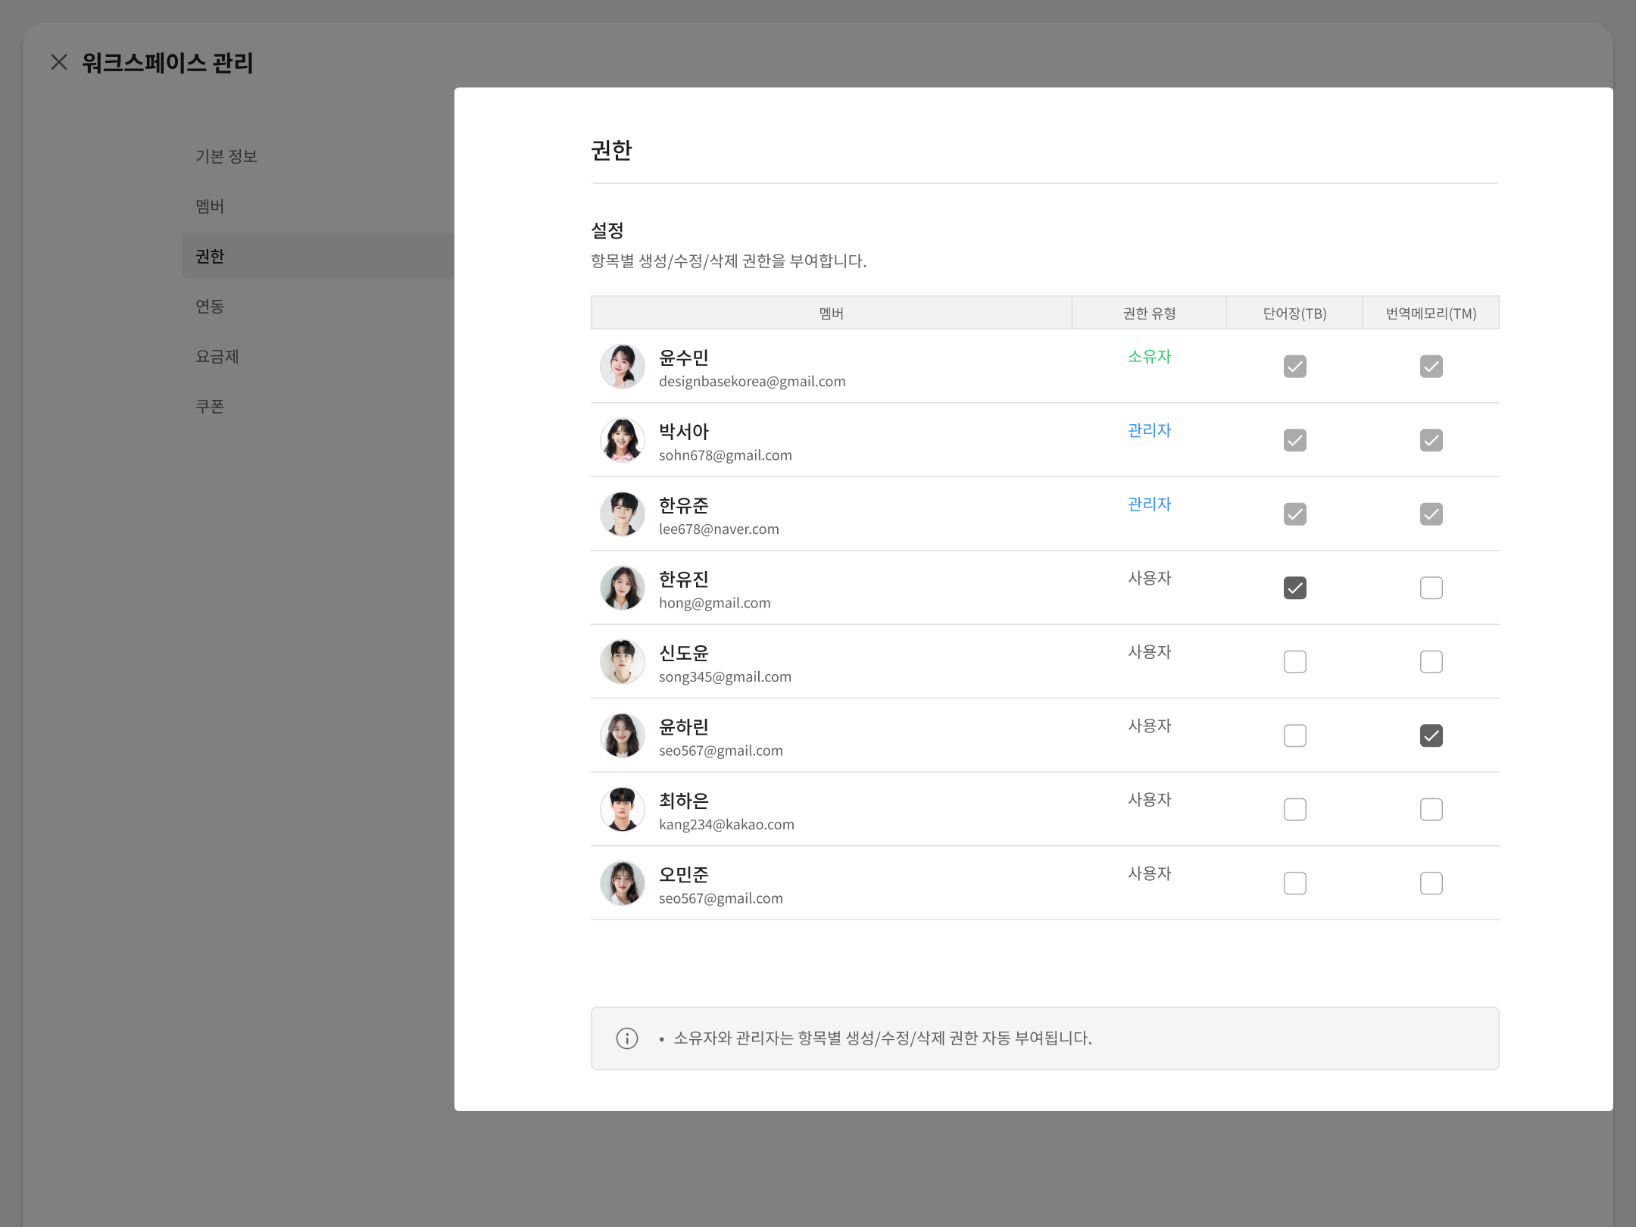Click the 소유자 role label for 윤수민
The height and width of the screenshot is (1227, 1636).
(1149, 357)
